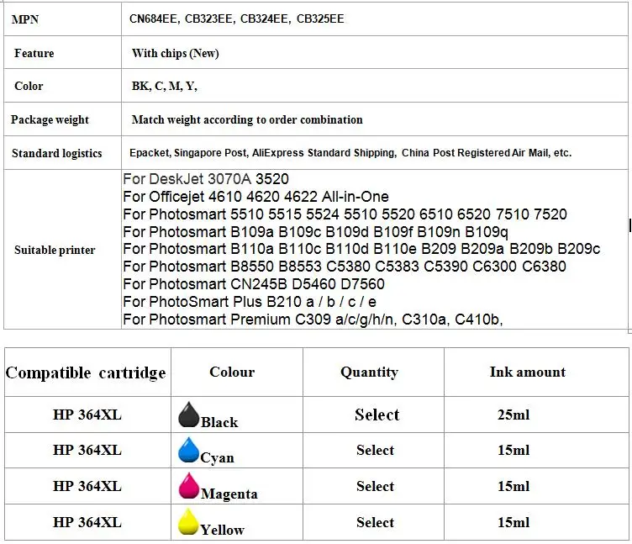Click the Package weight label
632x544 pixels.
[50, 119]
